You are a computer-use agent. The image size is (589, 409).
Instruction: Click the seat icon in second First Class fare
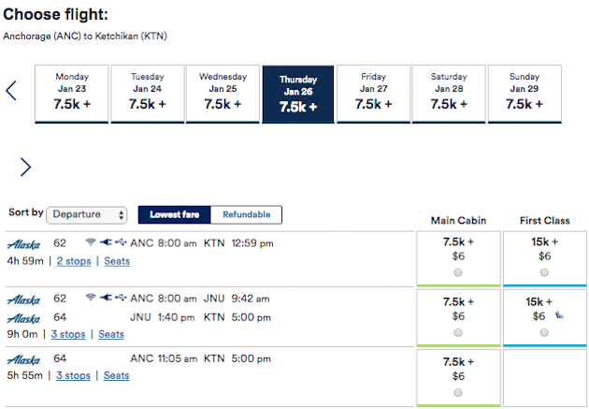click(x=559, y=315)
